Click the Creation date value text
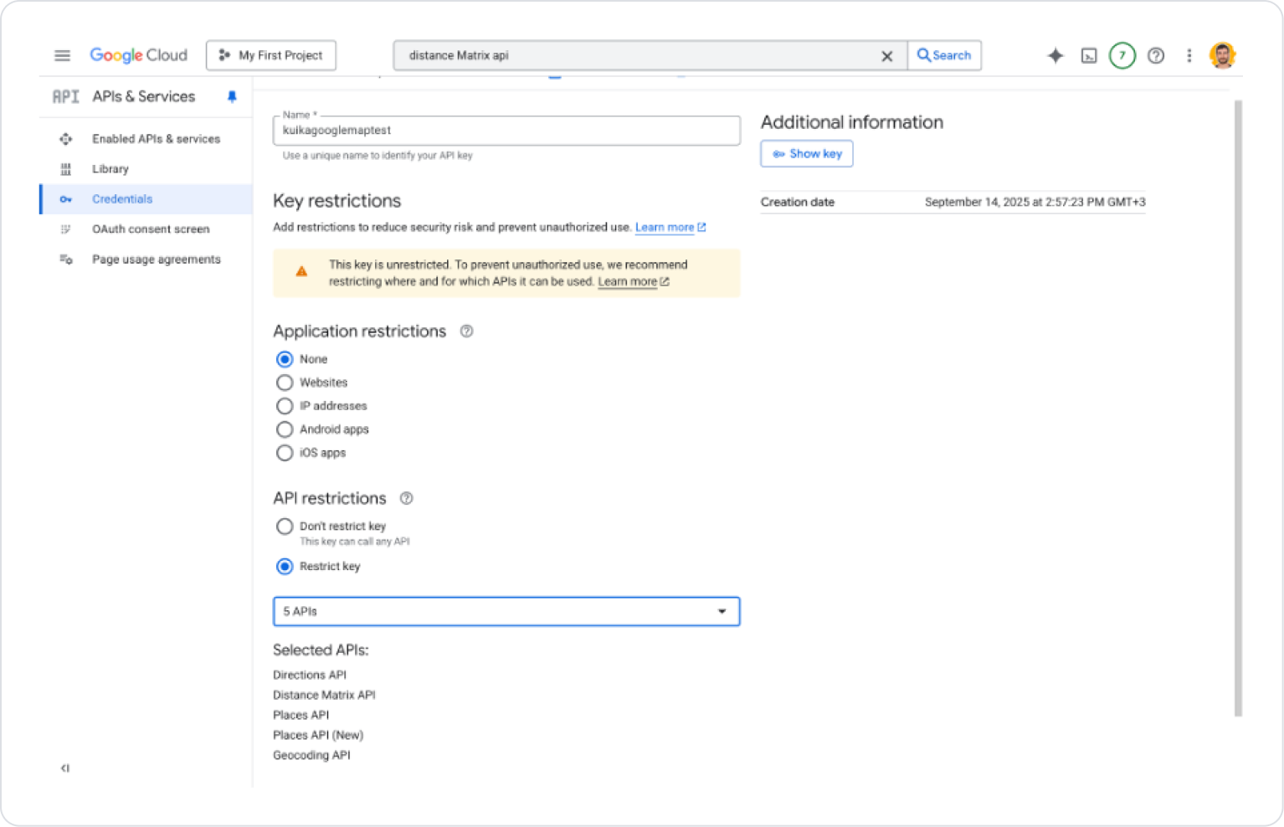The width and height of the screenshot is (1284, 827). pos(1035,203)
